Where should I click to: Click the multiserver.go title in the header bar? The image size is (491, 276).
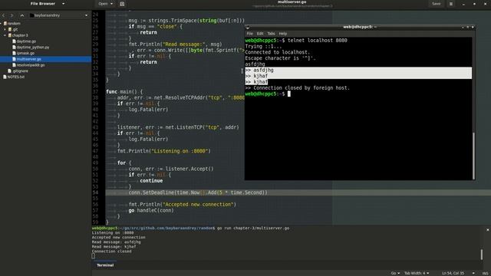[292, 2]
